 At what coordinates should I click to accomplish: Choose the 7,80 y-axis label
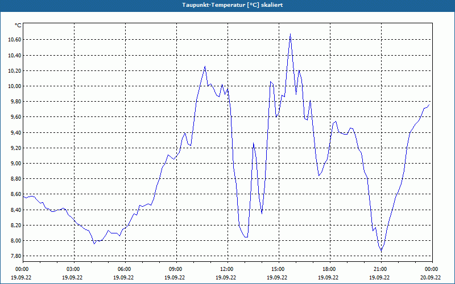tap(16, 256)
